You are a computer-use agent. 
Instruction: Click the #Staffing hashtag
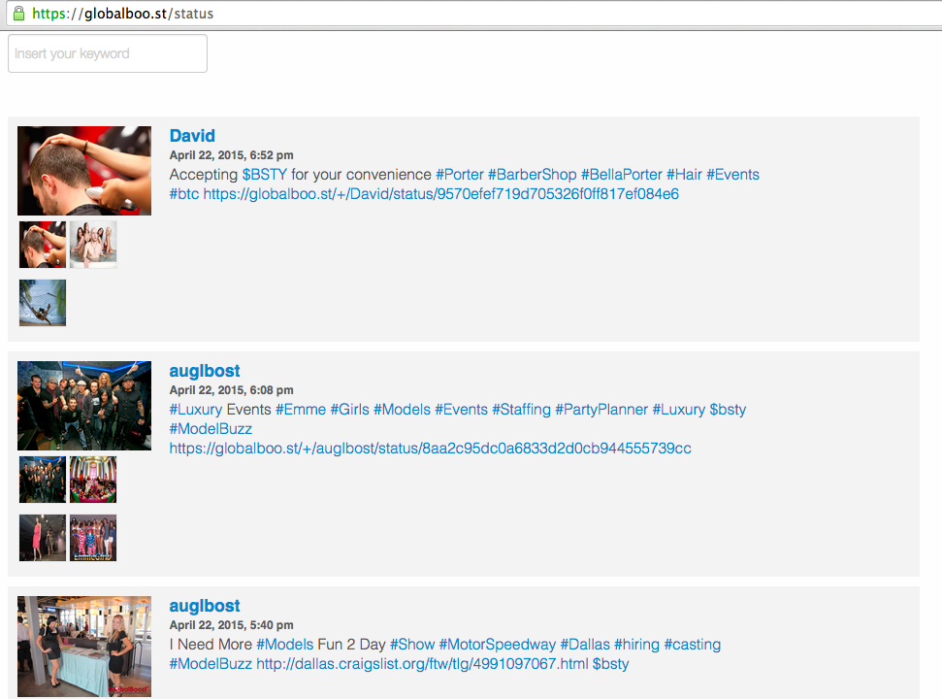click(x=522, y=410)
